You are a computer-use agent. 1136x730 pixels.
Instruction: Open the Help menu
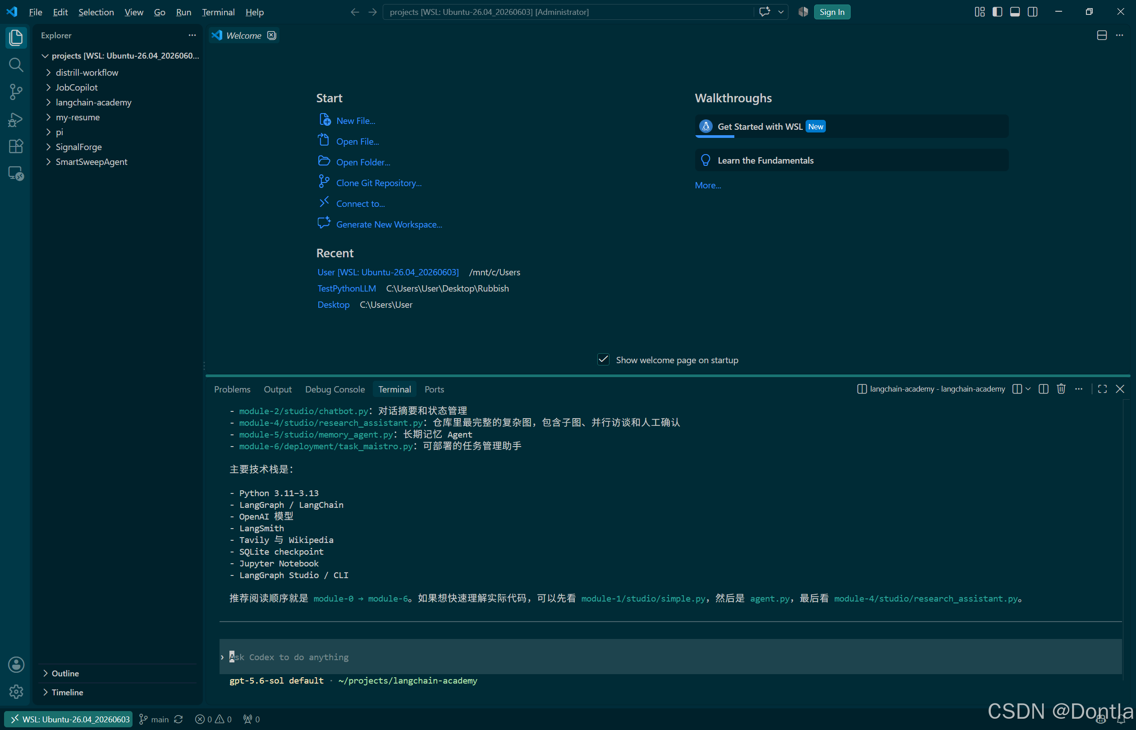[254, 12]
